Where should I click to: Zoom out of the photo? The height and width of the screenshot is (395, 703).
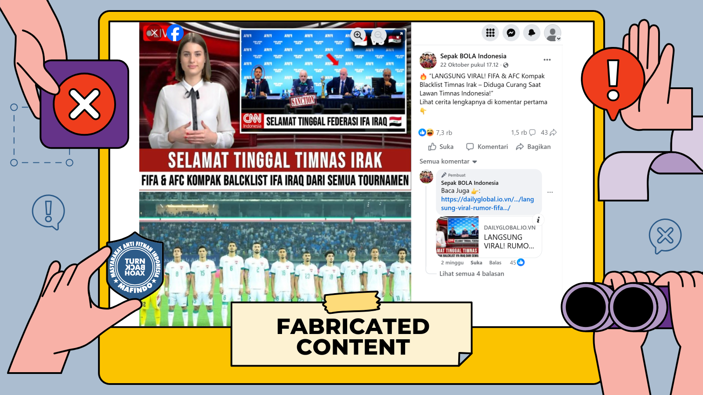tap(378, 35)
